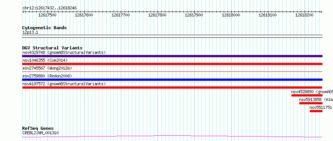This screenshot has height=141, width=333.
Task: Select the nsv5511751 short red bar
Action: (316, 111)
